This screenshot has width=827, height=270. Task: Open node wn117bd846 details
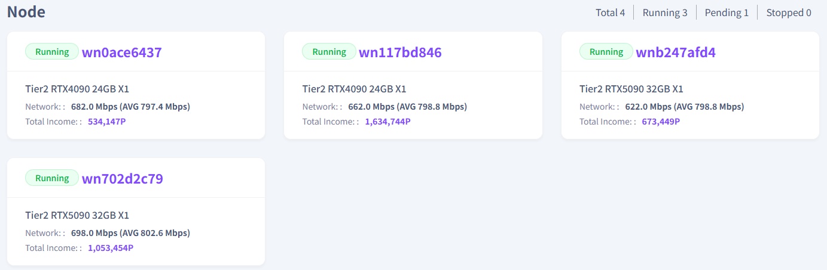[x=400, y=52]
